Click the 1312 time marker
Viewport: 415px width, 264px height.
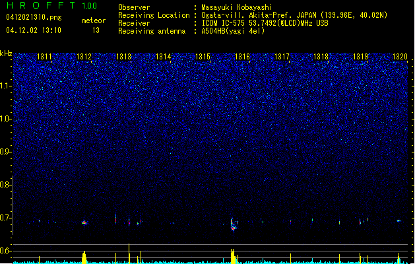tap(84, 57)
